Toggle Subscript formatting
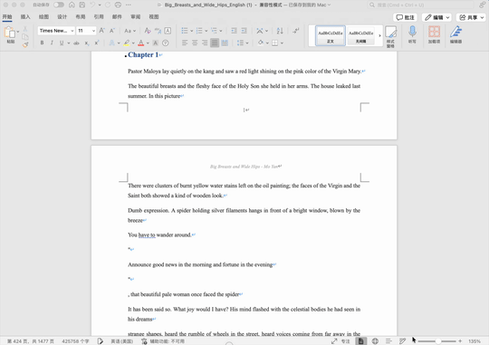The image size is (489, 345). click(x=87, y=43)
